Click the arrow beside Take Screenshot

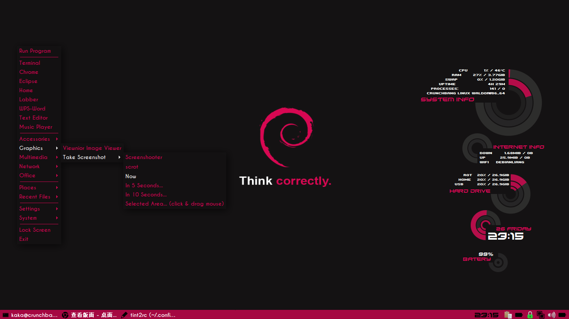(x=120, y=157)
